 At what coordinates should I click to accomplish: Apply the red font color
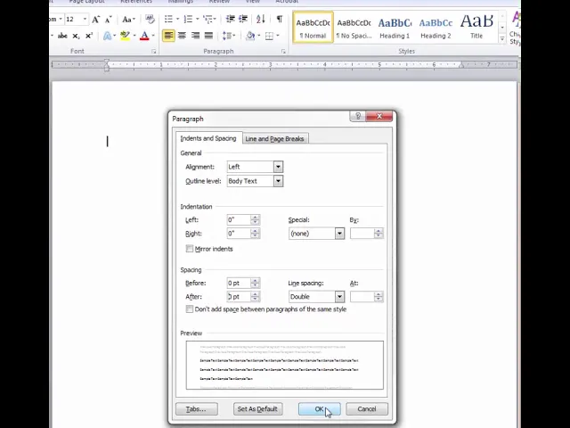click(144, 36)
